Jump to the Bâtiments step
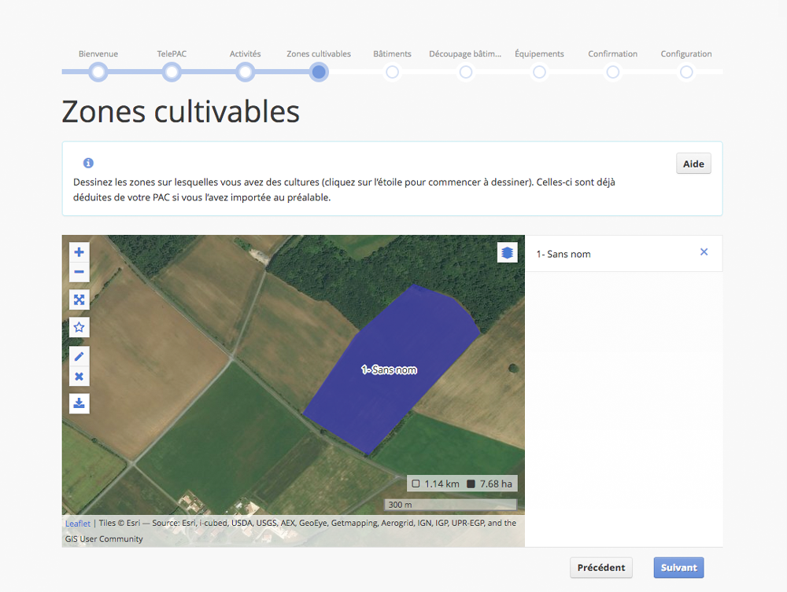This screenshot has width=787, height=592. click(x=392, y=72)
